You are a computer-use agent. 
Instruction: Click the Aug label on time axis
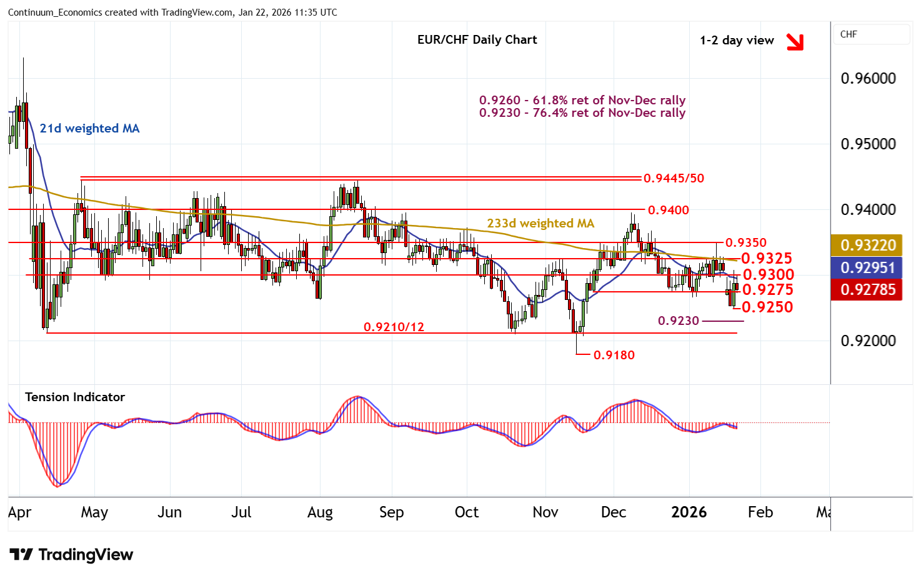pyautogui.click(x=320, y=512)
